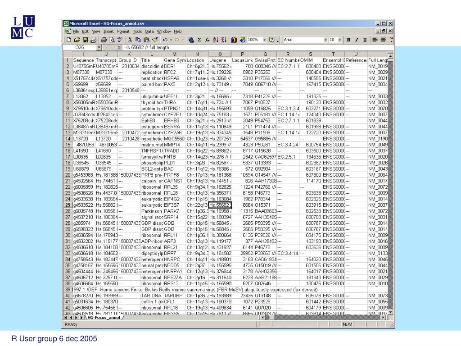Toggle Underline formatting

click(x=365, y=40)
